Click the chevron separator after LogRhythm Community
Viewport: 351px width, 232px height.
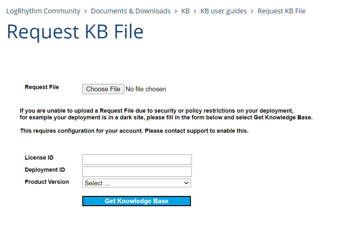pos(86,11)
